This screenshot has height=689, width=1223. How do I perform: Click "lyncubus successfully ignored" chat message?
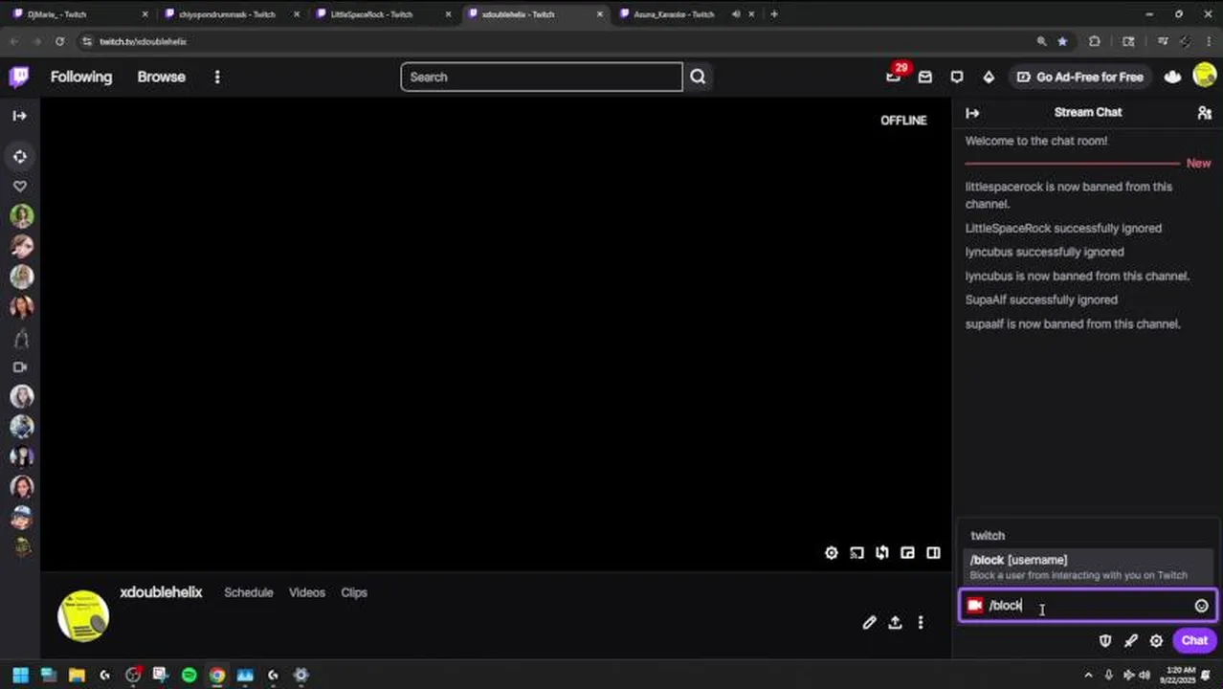click(1044, 252)
